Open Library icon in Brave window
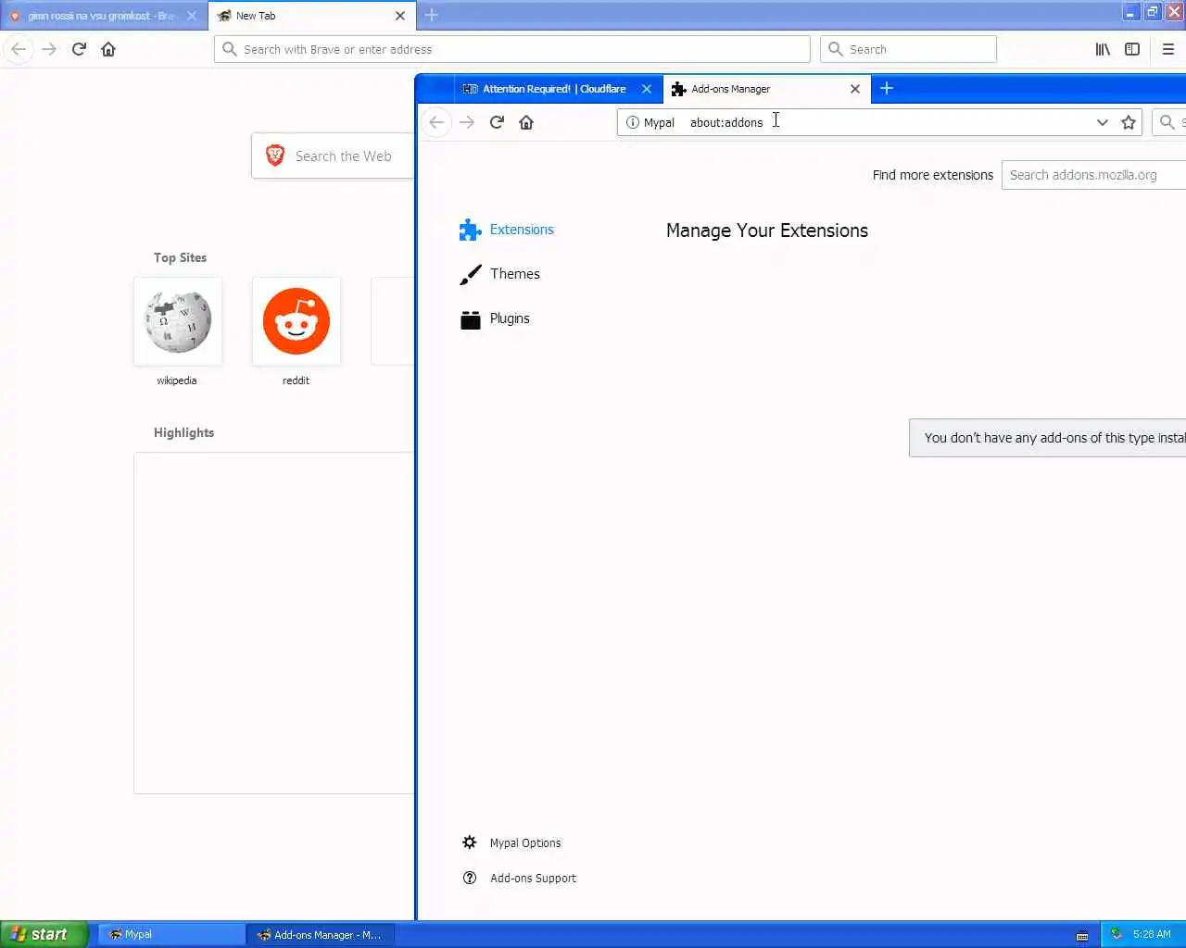The image size is (1186, 948). point(1103,49)
